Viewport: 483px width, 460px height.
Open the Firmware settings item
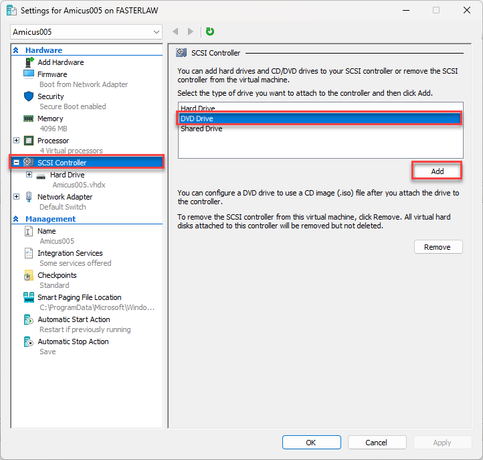point(52,74)
